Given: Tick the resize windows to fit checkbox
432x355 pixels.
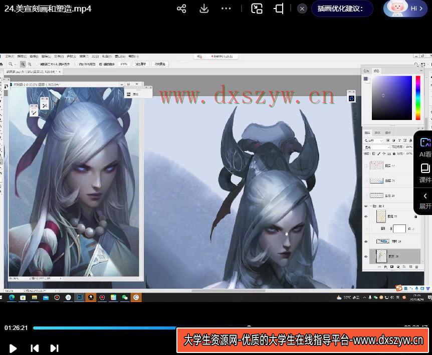Looking at the screenshot, I should [x=38, y=64].
